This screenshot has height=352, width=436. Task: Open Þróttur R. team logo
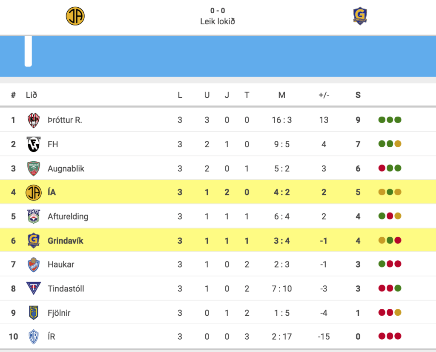tap(34, 120)
